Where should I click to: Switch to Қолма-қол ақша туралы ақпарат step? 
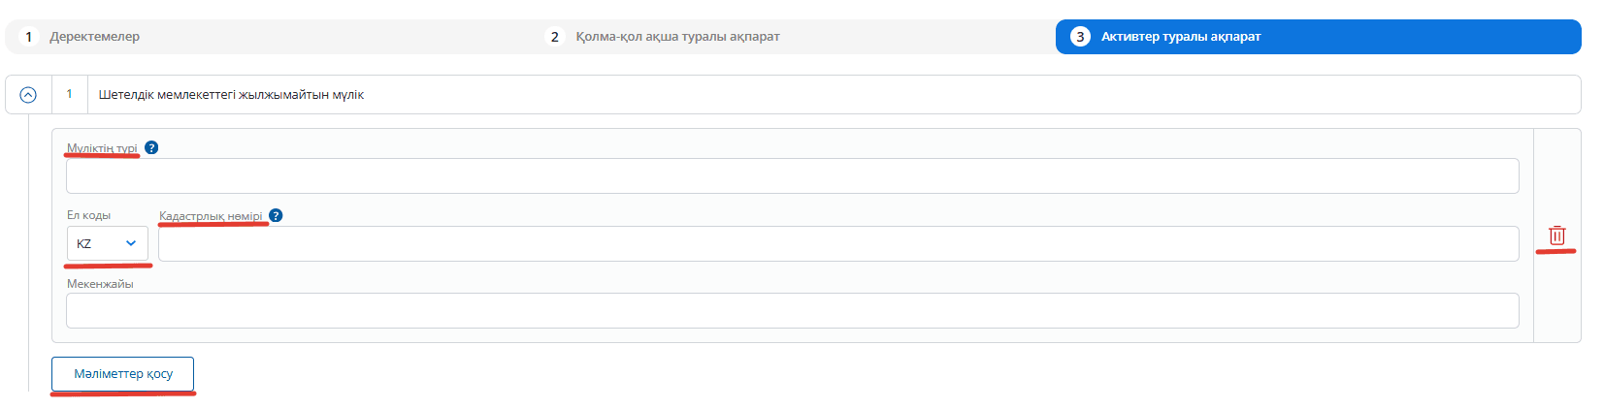point(677,37)
